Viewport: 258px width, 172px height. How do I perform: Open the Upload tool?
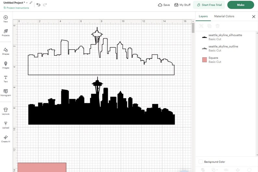[x=6, y=125]
